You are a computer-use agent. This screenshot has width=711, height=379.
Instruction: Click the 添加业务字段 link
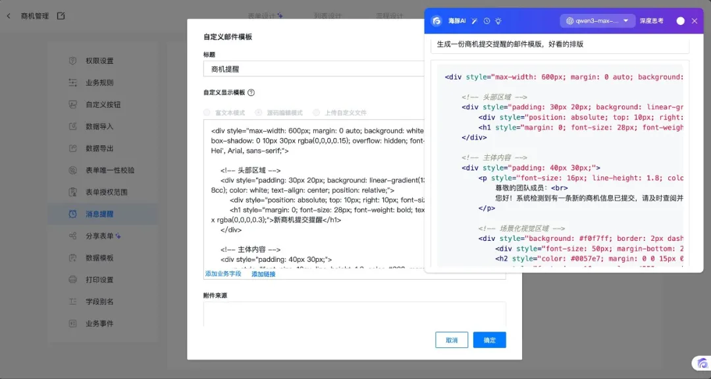pos(223,274)
